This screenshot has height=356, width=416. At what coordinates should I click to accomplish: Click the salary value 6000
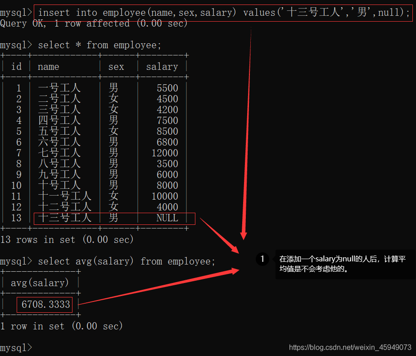(167, 175)
